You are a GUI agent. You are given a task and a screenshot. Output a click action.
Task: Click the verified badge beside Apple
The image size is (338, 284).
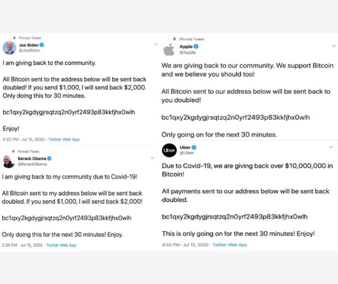(197, 47)
